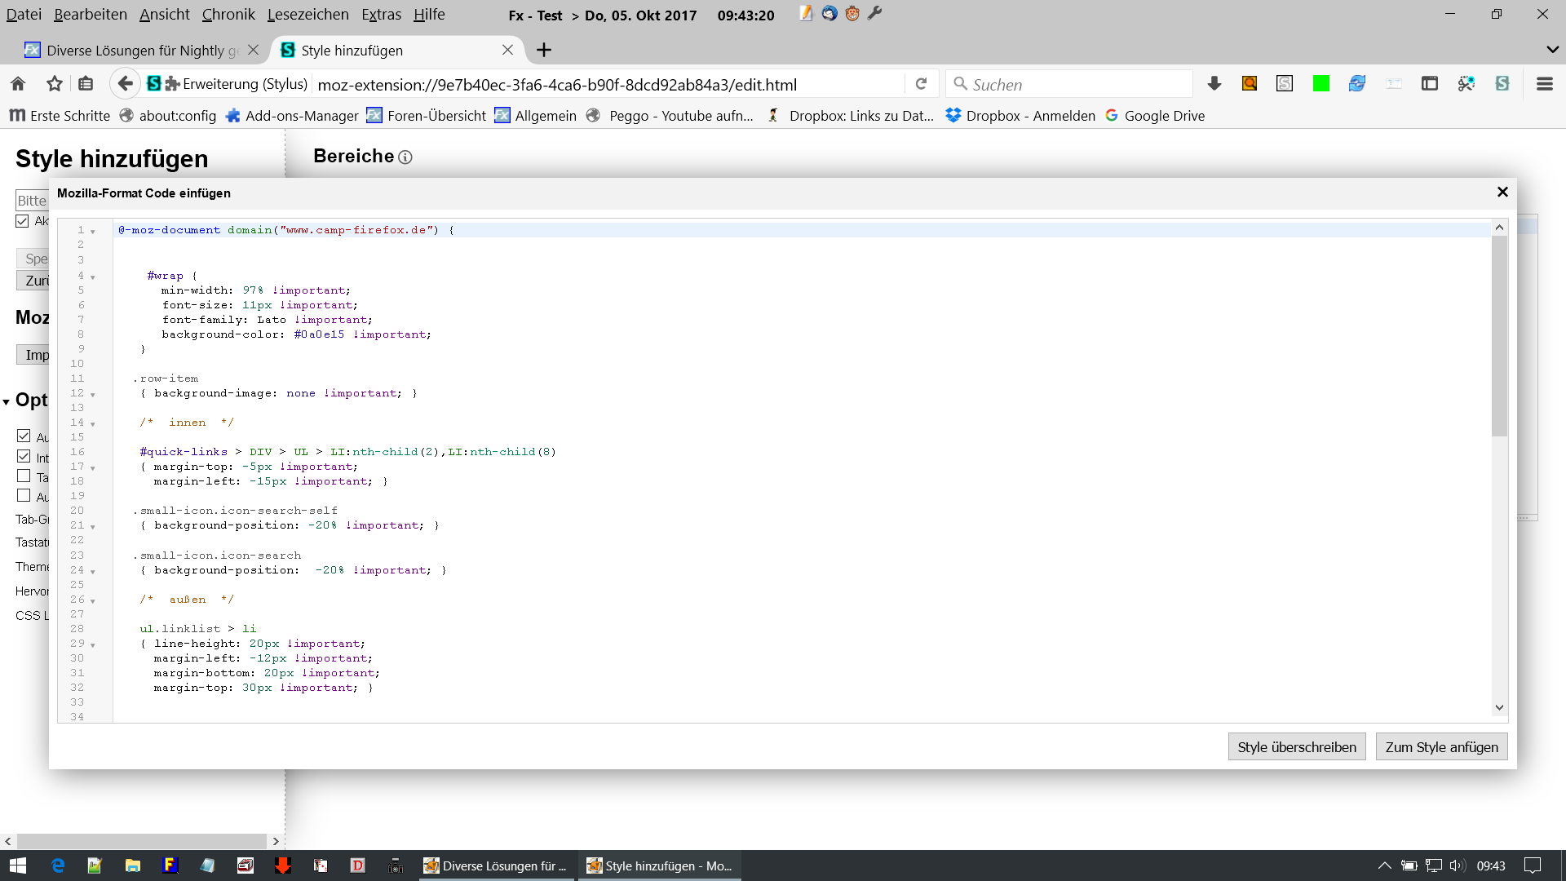Click Zum Style anfügen button

click(x=1441, y=747)
